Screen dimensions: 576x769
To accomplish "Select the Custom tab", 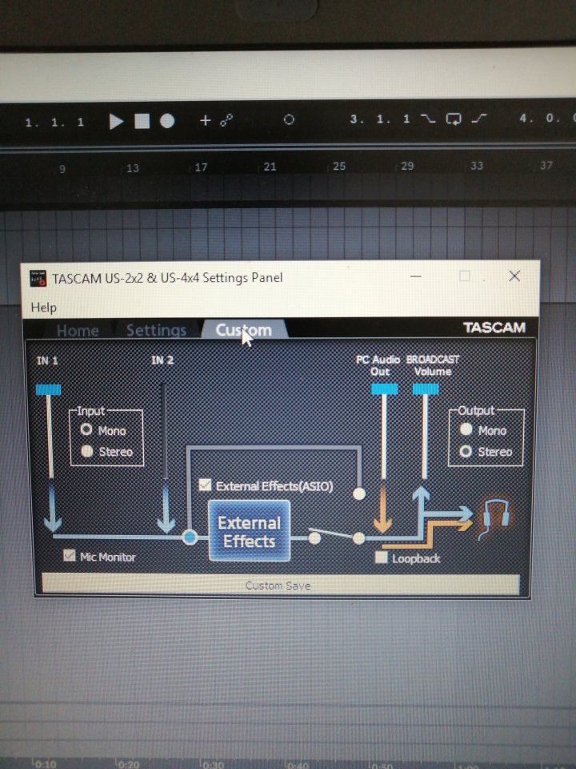I will pos(243,329).
